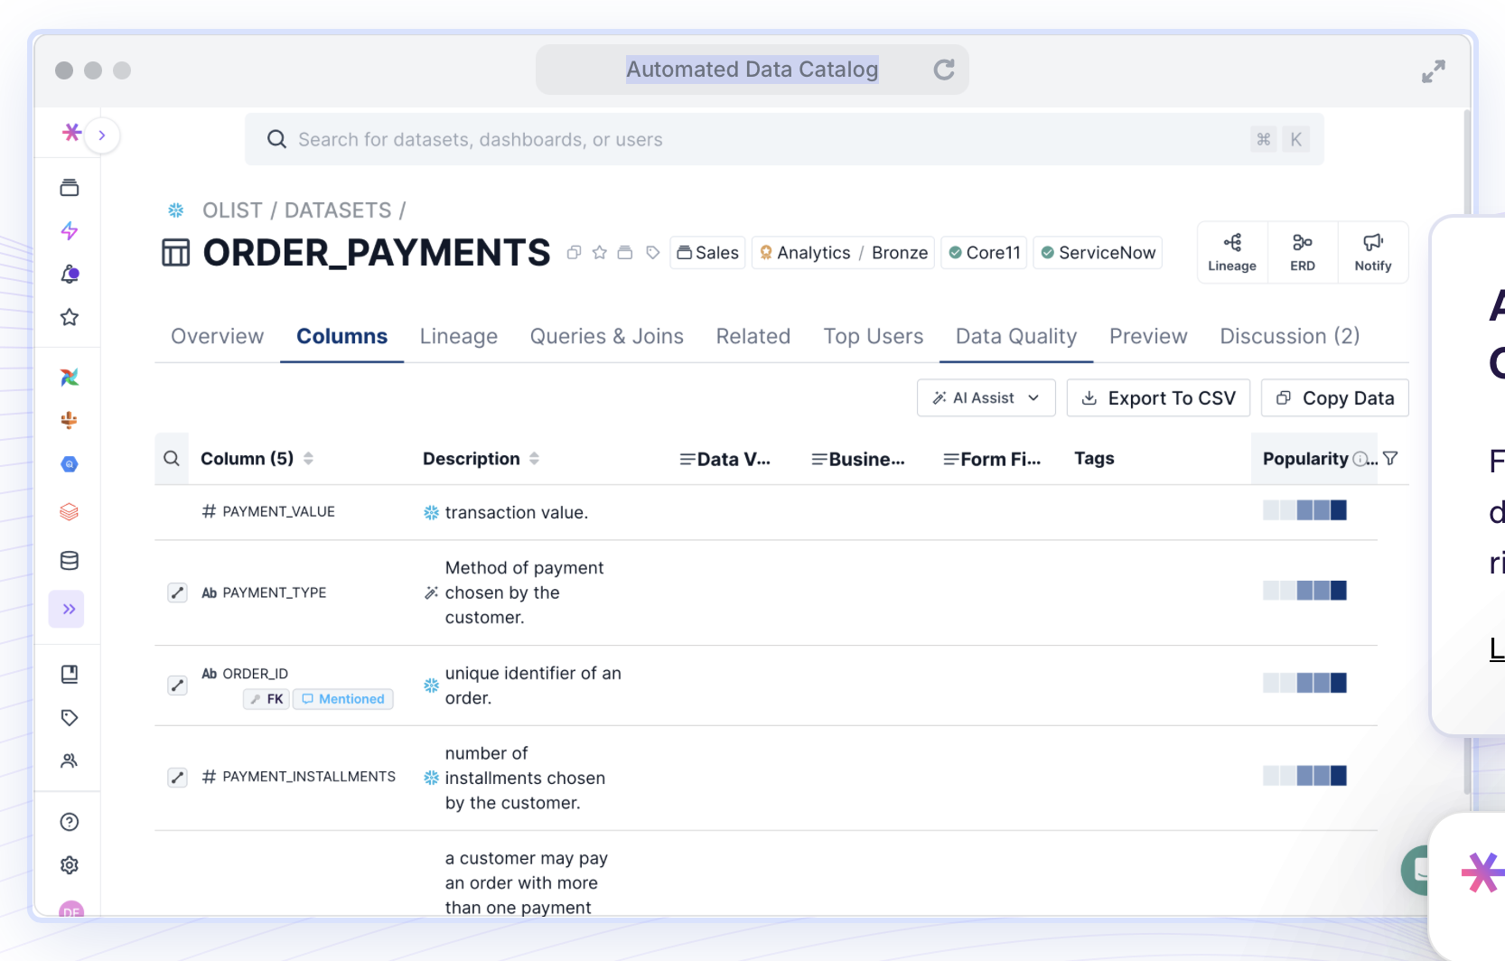Open the assets stack icon in sidebar
This screenshot has height=961, width=1505.
tap(70, 188)
